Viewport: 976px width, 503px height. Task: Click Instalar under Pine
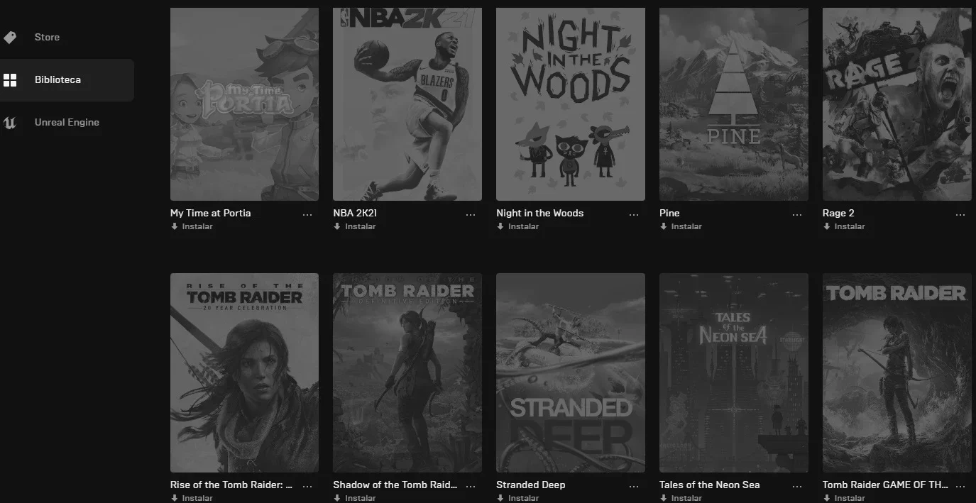pyautogui.click(x=681, y=226)
